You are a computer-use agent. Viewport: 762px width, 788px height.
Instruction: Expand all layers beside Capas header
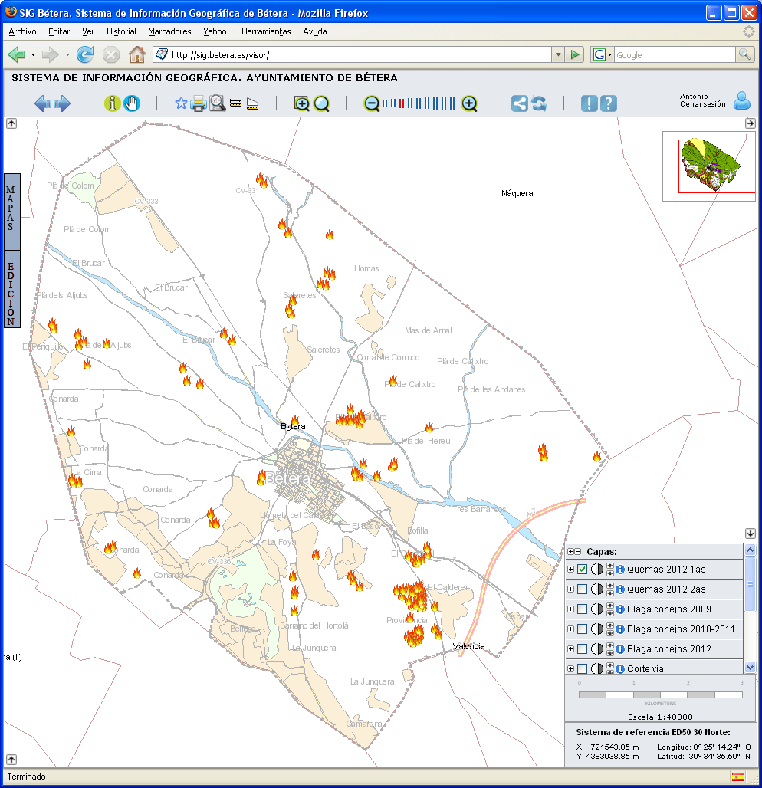click(570, 551)
